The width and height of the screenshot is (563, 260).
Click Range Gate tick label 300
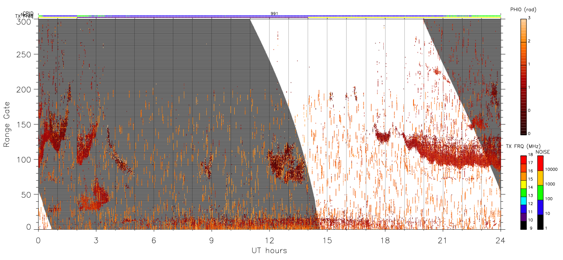point(25,21)
